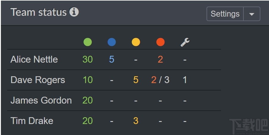Click the yellow status circle column header
This screenshot has width=269, height=135.
pyautogui.click(x=136, y=42)
